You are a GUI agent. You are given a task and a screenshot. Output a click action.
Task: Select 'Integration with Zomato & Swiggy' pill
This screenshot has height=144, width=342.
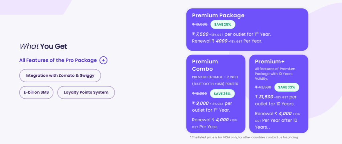click(x=60, y=76)
